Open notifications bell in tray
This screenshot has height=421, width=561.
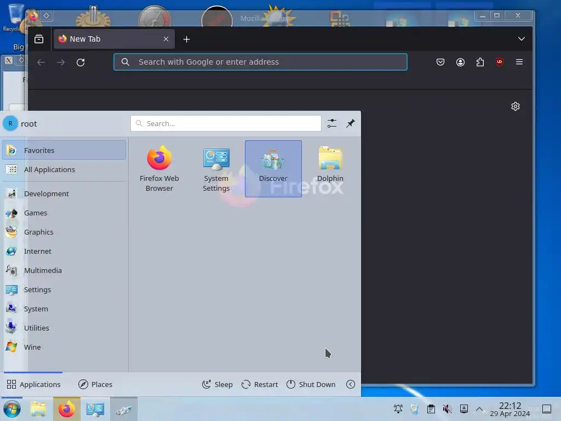pos(398,408)
